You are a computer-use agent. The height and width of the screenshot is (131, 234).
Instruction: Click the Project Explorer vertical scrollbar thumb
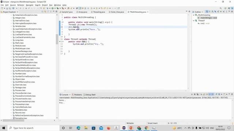(x=57, y=39)
